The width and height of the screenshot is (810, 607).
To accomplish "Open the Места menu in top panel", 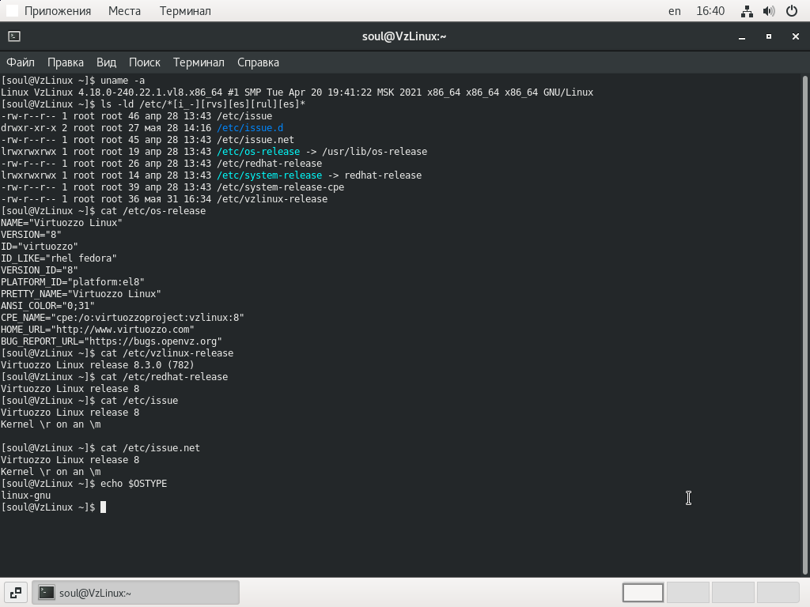I will pyautogui.click(x=124, y=11).
